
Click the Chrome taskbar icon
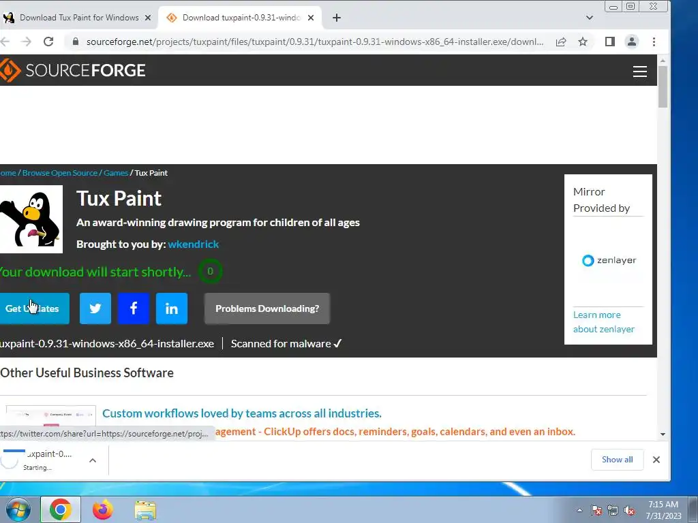pyautogui.click(x=61, y=509)
